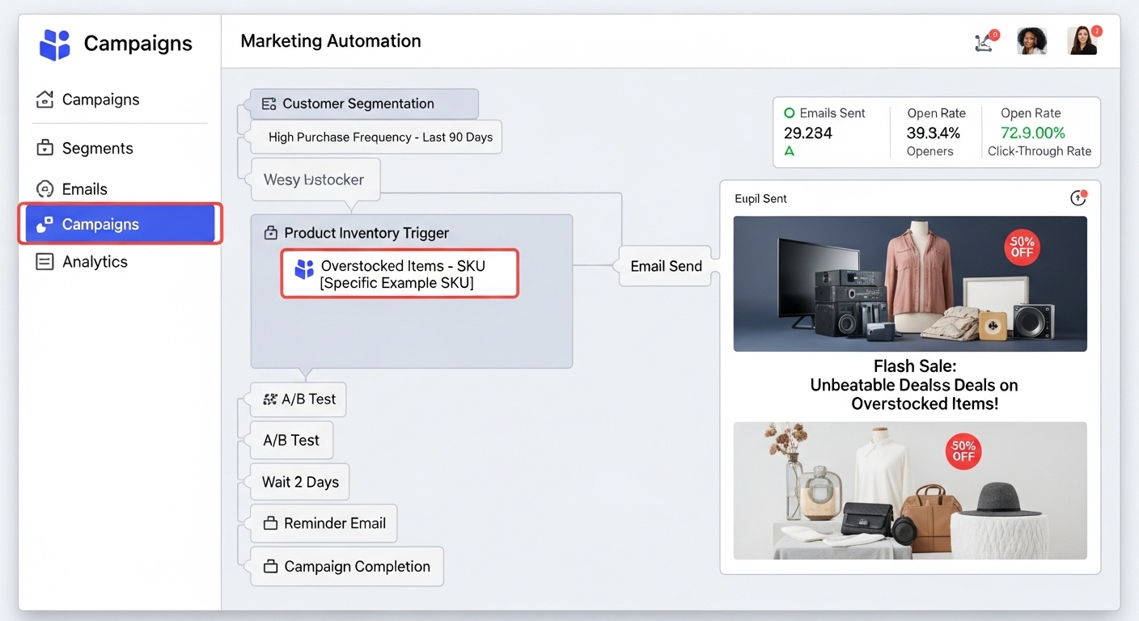Open second user avatar with badge
Image resolution: width=1139 pixels, height=621 pixels.
click(x=1082, y=40)
